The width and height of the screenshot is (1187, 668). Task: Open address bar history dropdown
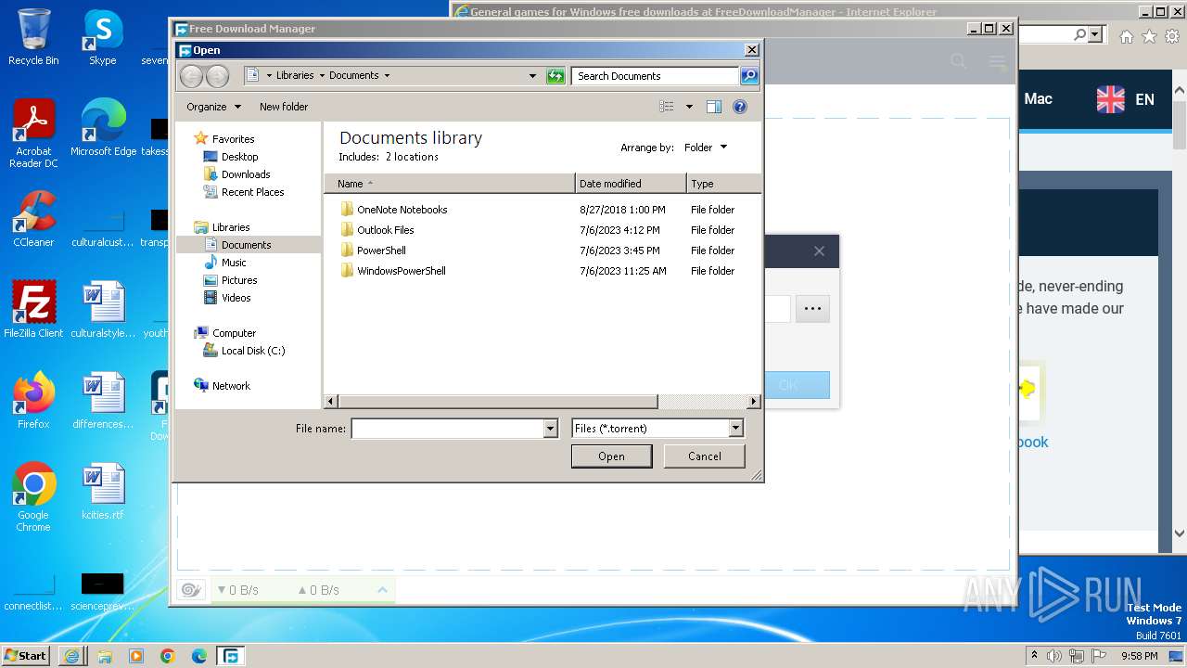tap(532, 76)
